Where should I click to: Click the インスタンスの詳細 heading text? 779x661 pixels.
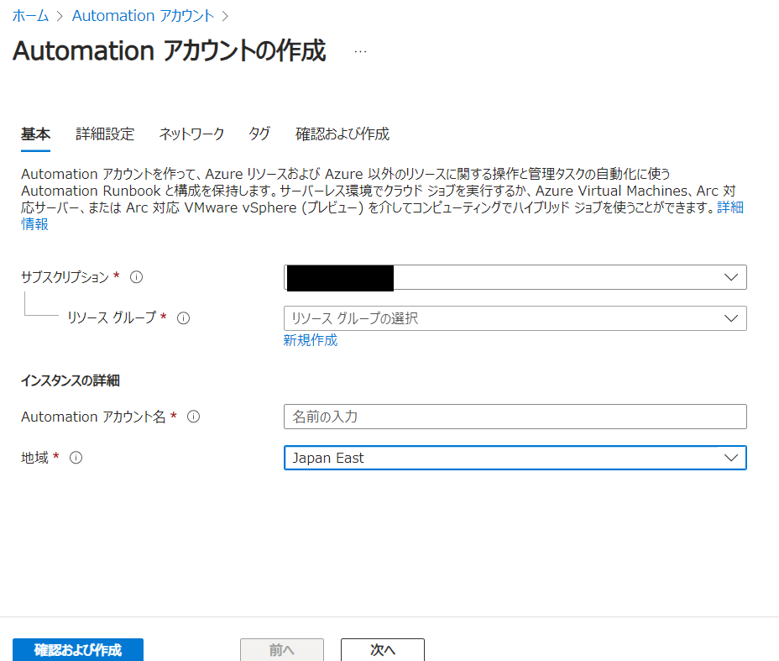70,380
